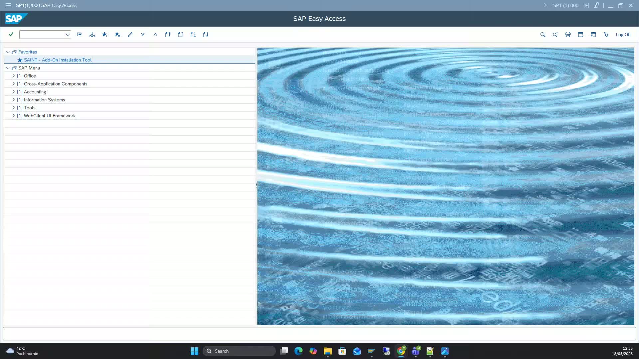Click the window-with-return-arrow shortcut icon
The width and height of the screenshot is (639, 359).
pos(593,35)
